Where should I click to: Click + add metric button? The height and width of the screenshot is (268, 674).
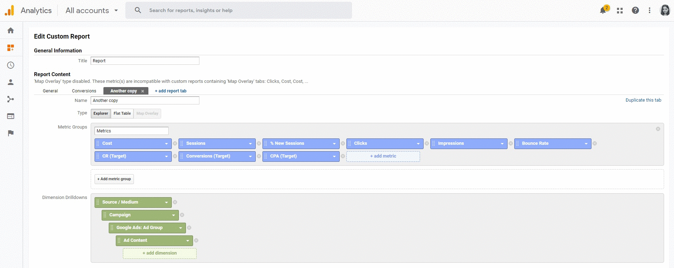[383, 156]
